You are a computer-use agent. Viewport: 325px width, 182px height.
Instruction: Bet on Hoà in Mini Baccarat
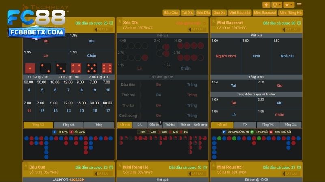[256, 56]
